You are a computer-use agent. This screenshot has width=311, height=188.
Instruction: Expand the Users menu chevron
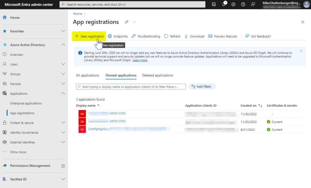tap(63, 64)
